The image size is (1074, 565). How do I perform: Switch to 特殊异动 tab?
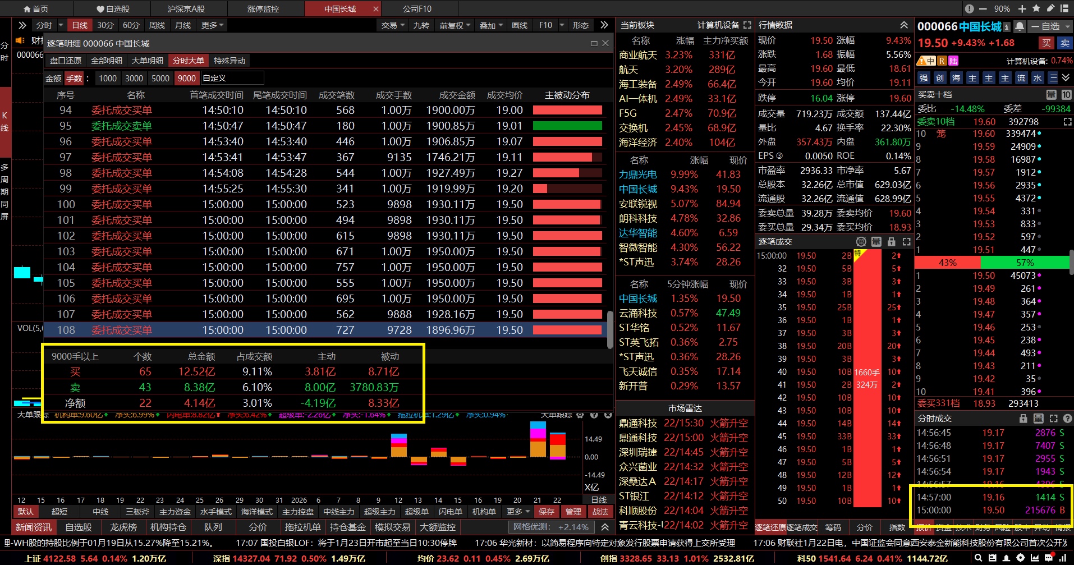pos(230,61)
